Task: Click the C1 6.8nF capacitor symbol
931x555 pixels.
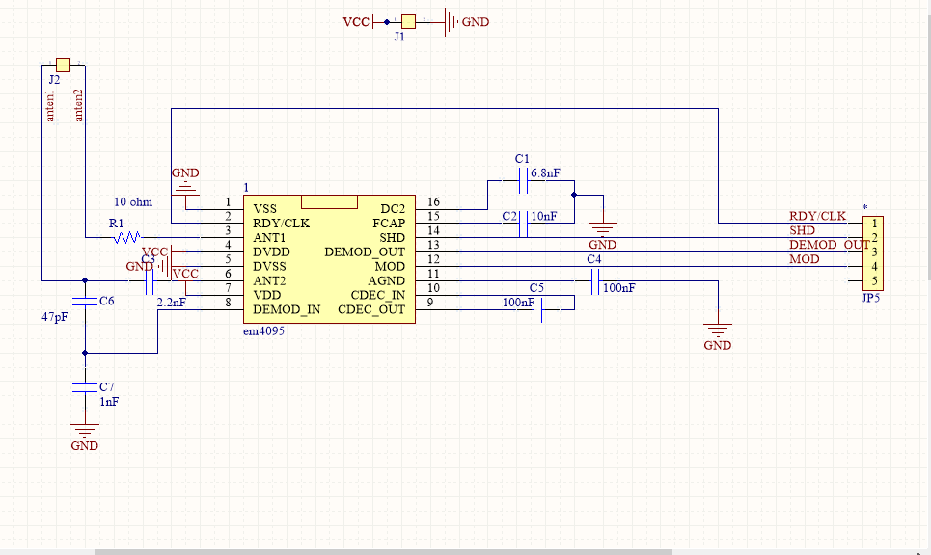Action: point(522,178)
